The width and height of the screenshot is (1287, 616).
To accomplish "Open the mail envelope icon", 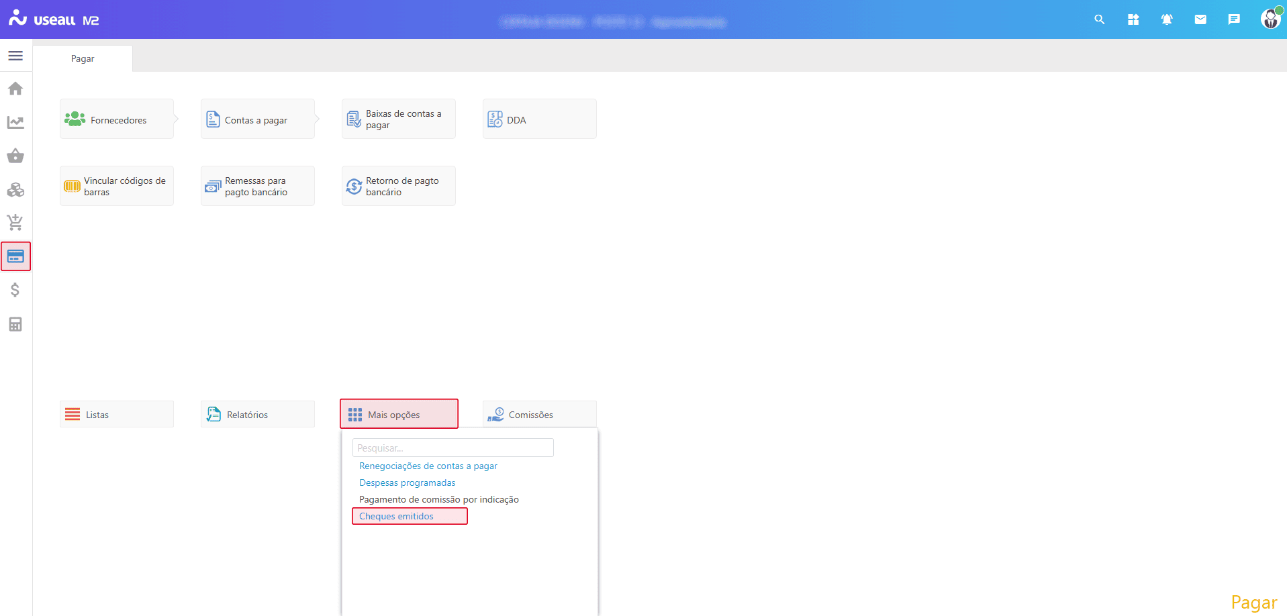I will 1200,19.
